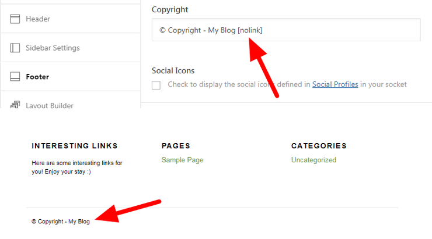The width and height of the screenshot is (432, 239).
Task: Switch to the Layout Builder tab
Action: tap(50, 105)
